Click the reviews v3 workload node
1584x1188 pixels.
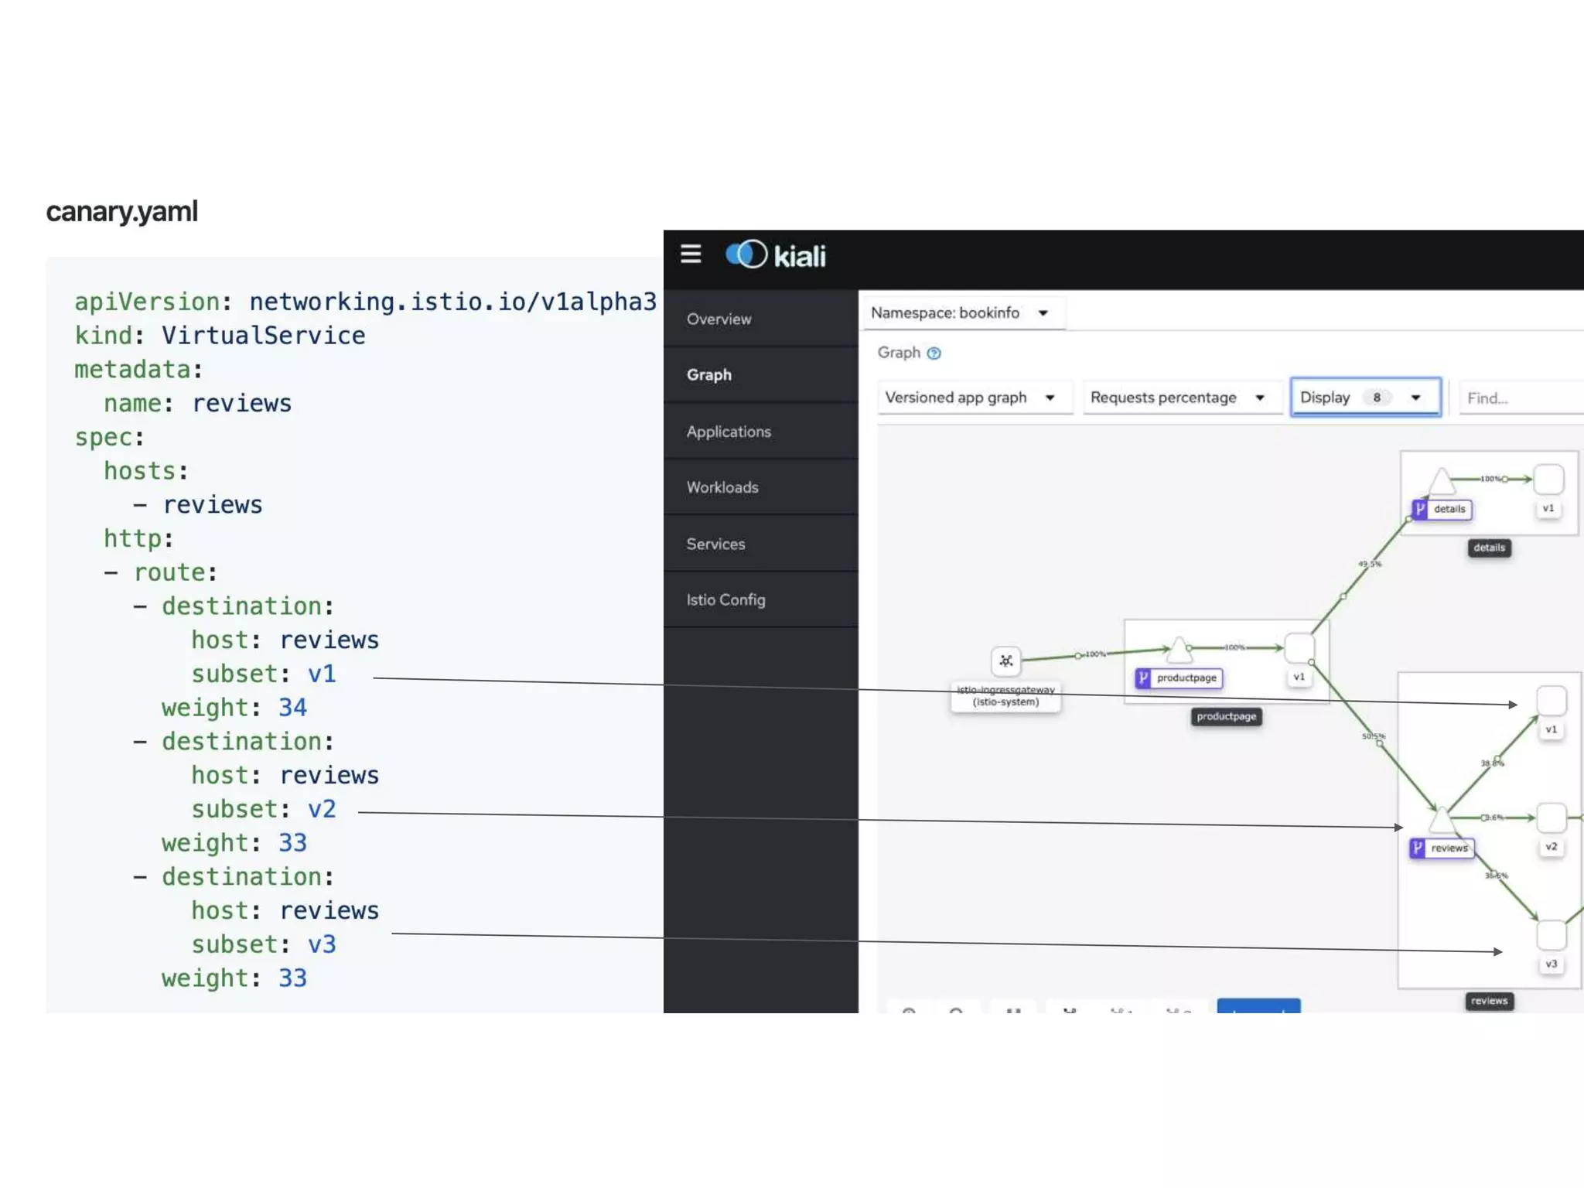point(1551,935)
